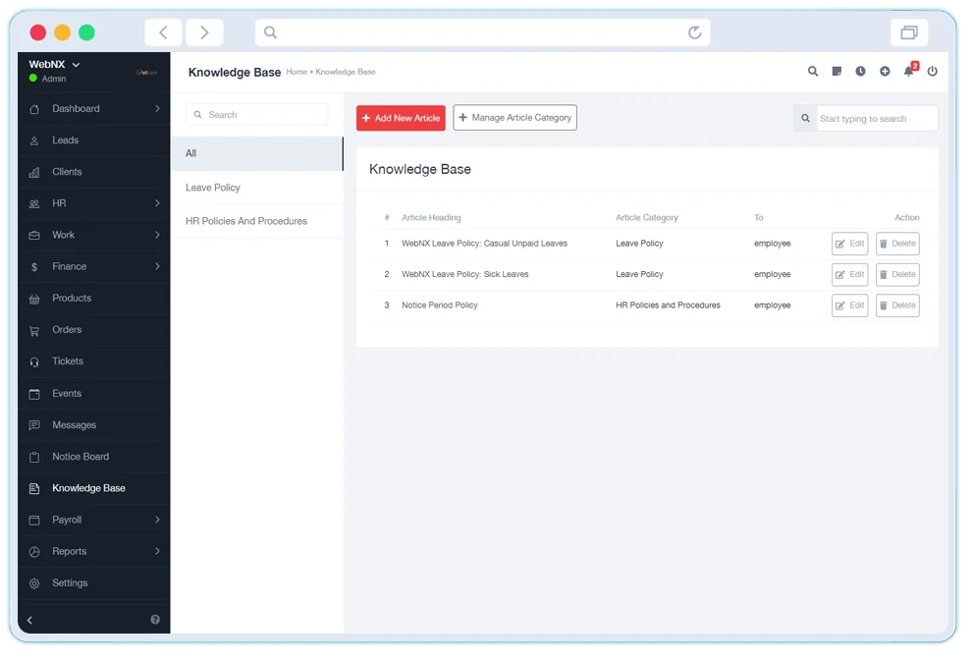Select HR Policies And Procedures category
This screenshot has height=664, width=974.
coord(257,221)
